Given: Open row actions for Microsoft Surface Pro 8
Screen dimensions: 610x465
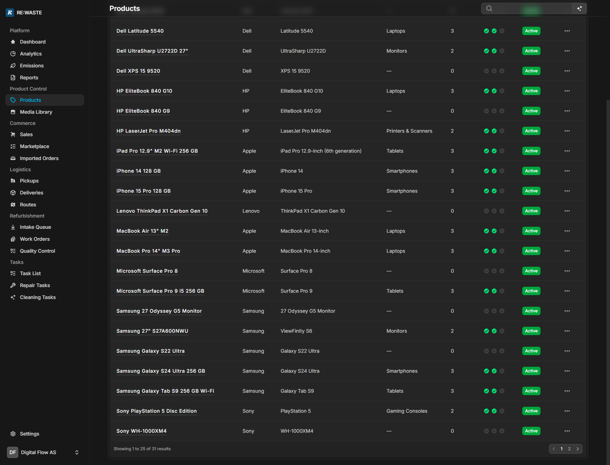Looking at the screenshot, I should (567, 271).
